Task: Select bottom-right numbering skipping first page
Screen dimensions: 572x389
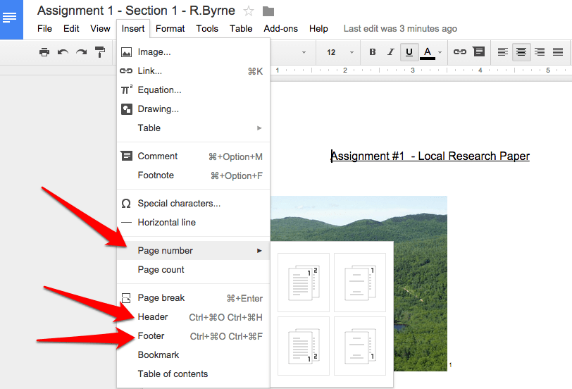Action: [x=360, y=346]
